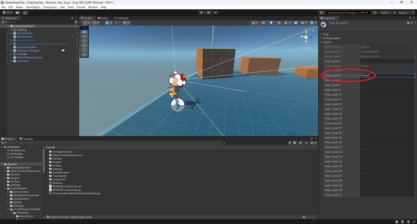The image size is (417, 224).
Task: Toggle scene visibility hidden-objects button
Action: tap(296, 23)
